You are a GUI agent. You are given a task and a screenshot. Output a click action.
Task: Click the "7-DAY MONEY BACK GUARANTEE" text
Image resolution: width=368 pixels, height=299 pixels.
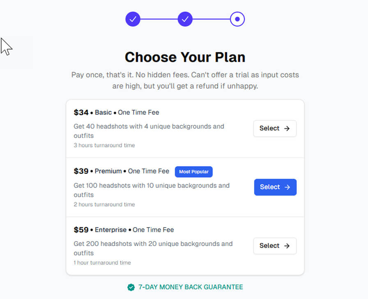[x=191, y=287]
